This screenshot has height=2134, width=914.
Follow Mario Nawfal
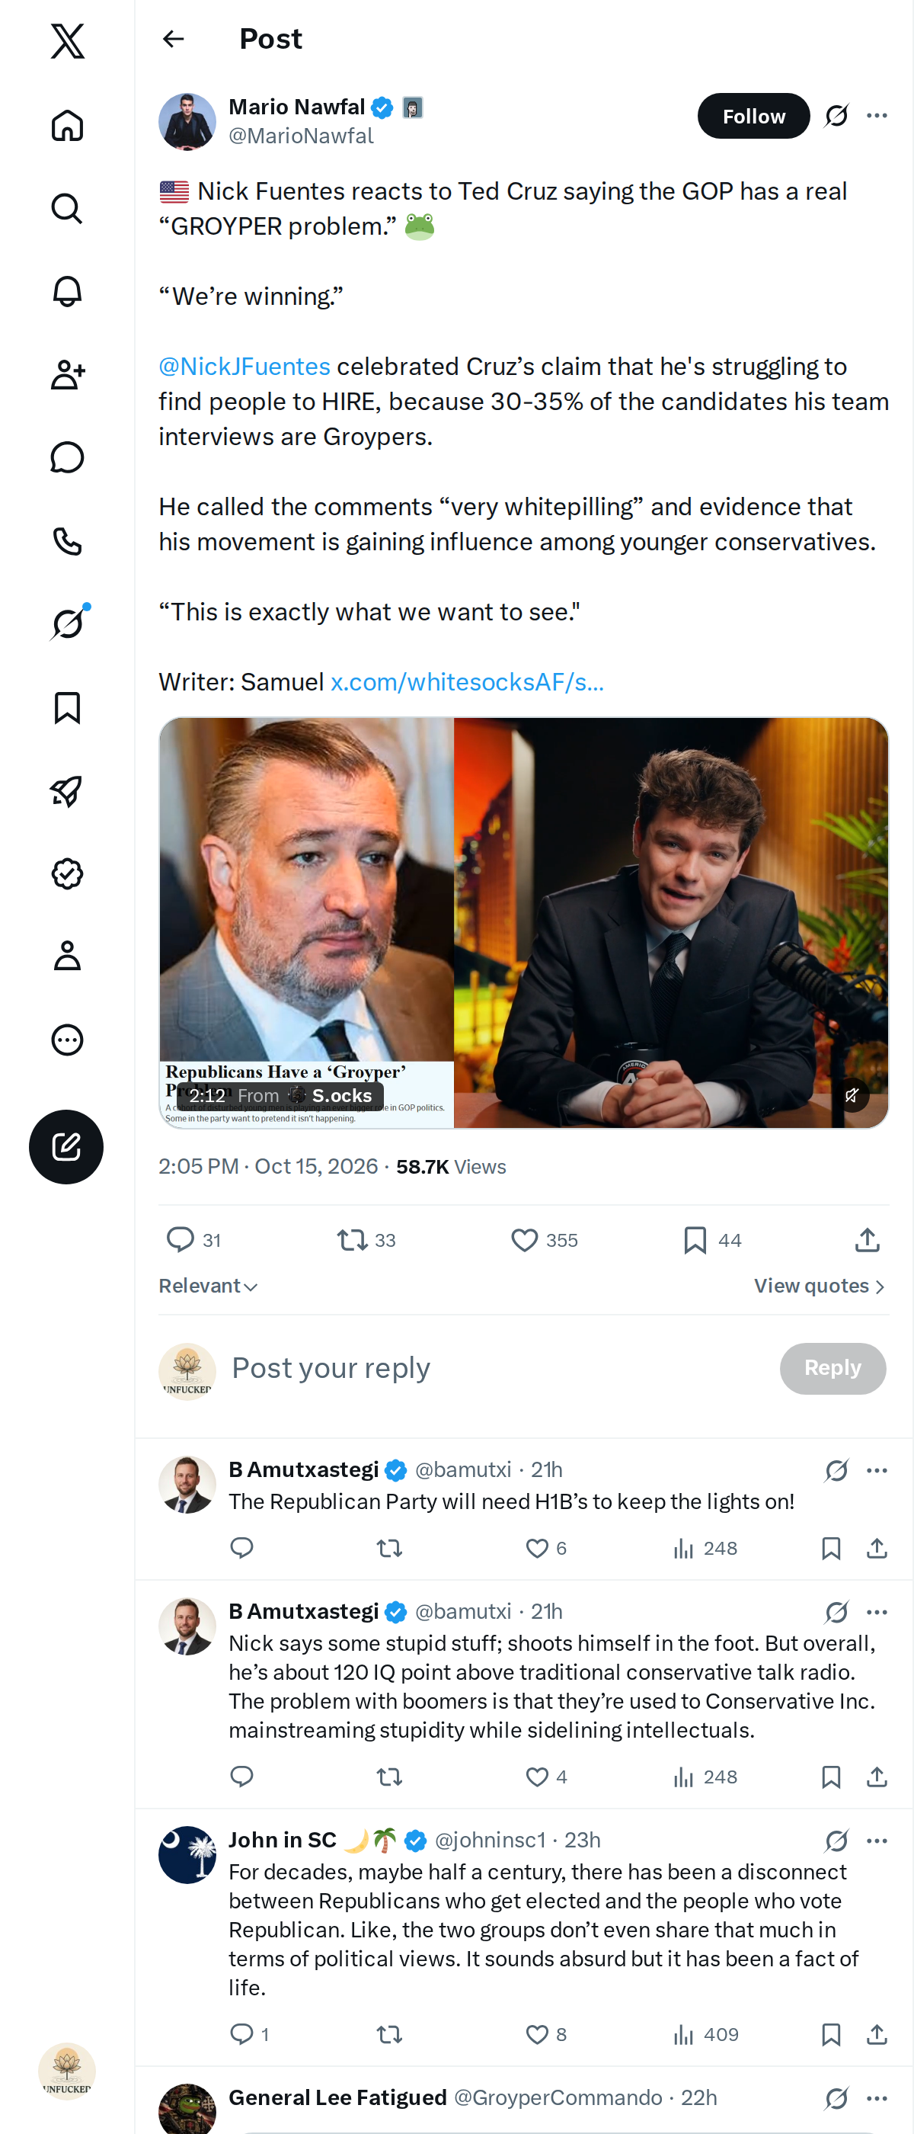[753, 116]
